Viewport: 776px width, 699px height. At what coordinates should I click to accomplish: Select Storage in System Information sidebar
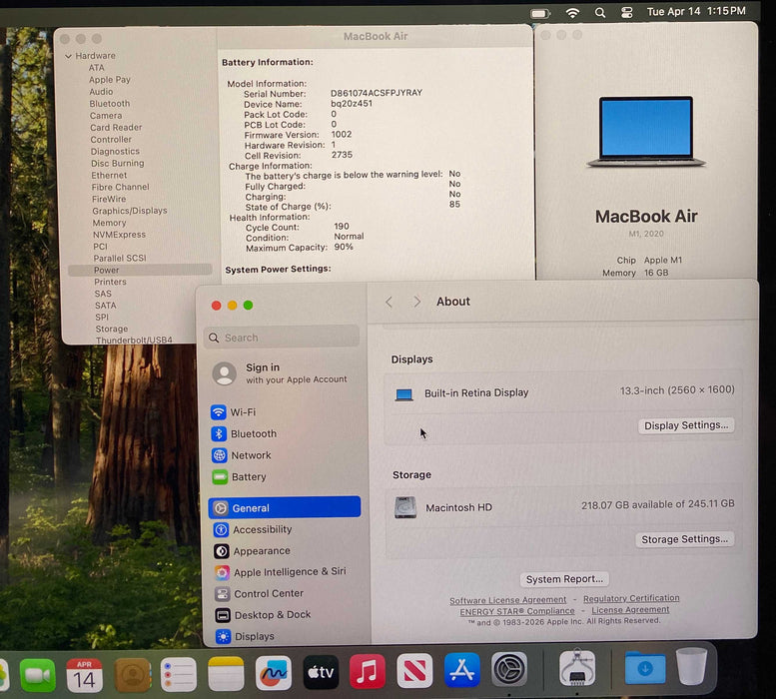111,329
